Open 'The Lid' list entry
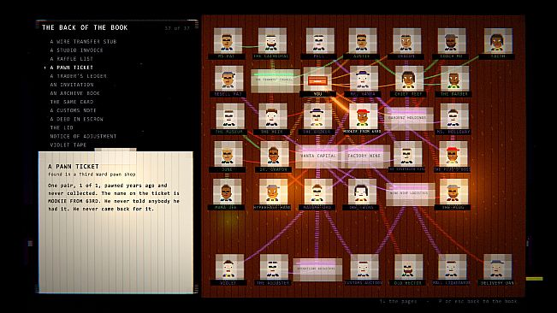Screen dimensions: 557x313 pyautogui.click(x=62, y=127)
